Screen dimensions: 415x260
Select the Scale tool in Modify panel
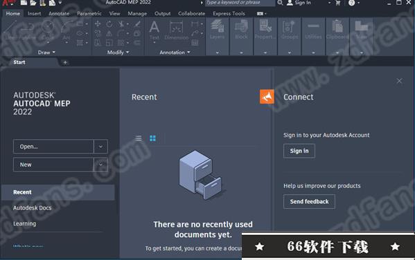[x=109, y=43]
